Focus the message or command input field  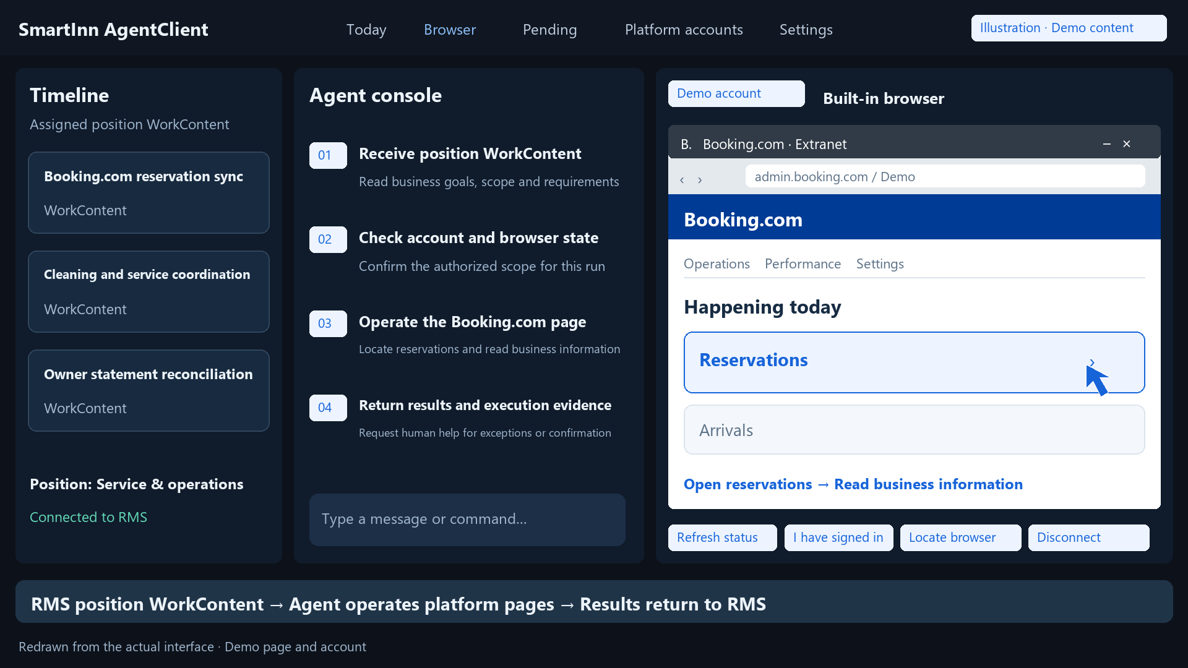(x=467, y=520)
